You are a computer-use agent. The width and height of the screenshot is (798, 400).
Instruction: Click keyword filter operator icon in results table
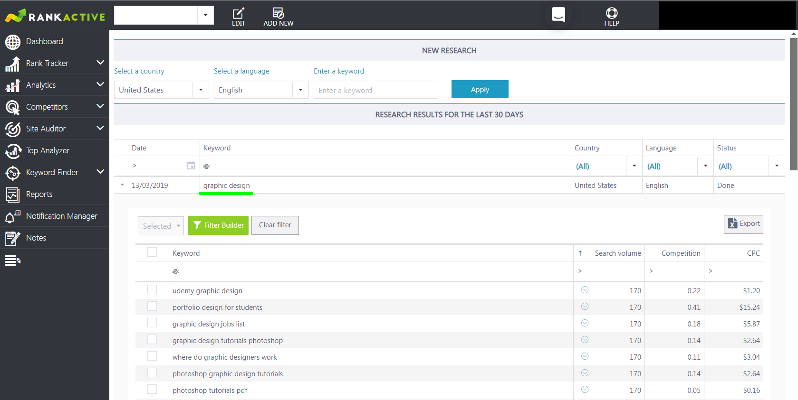tap(175, 271)
